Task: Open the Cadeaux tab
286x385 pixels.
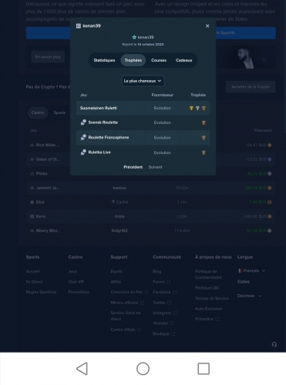Action: [x=184, y=60]
